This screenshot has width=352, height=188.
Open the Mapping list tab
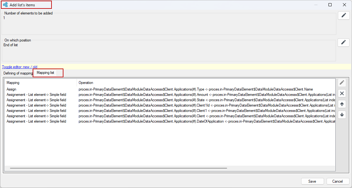pos(45,73)
